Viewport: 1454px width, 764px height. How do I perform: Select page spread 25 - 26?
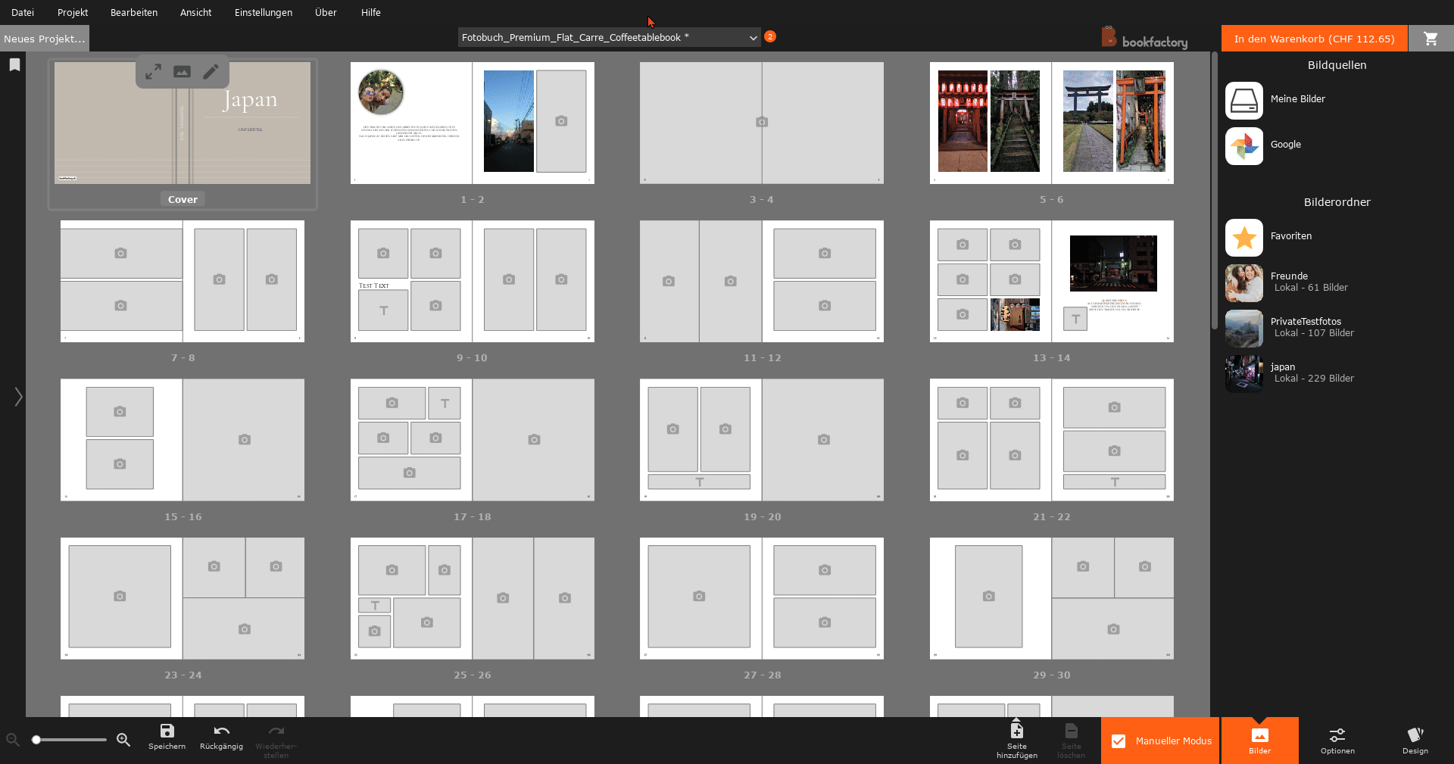[473, 598]
